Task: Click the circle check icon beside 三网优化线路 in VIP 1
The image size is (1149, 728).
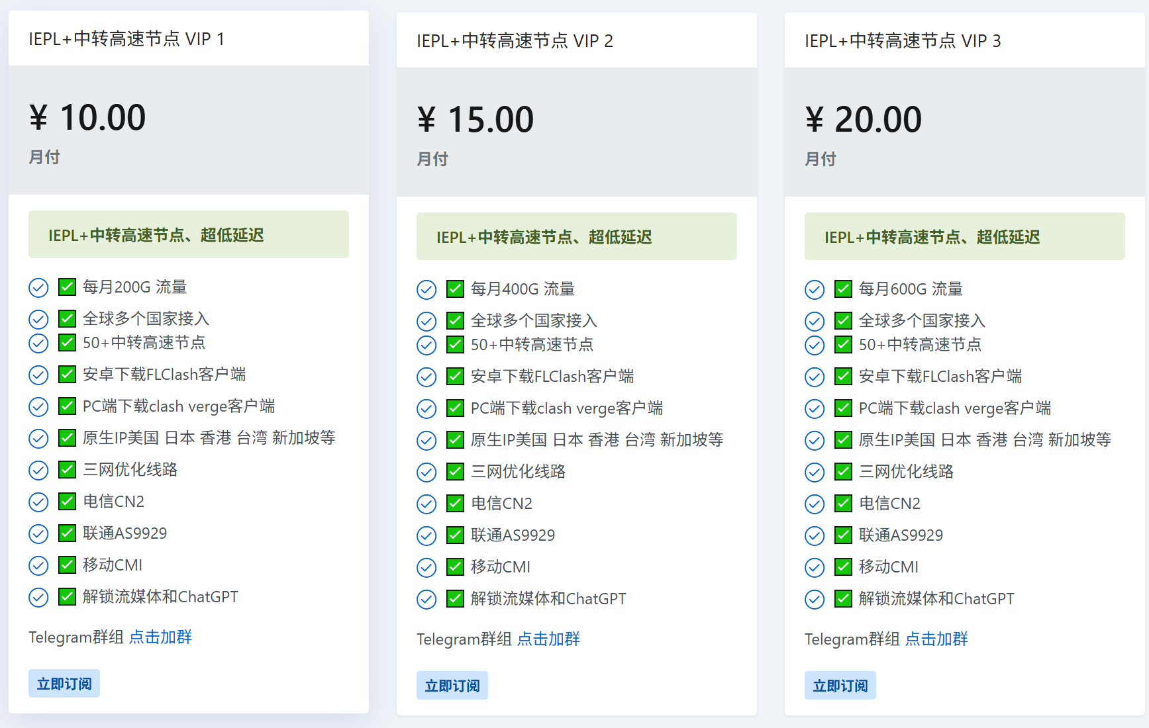Action: pyautogui.click(x=38, y=471)
